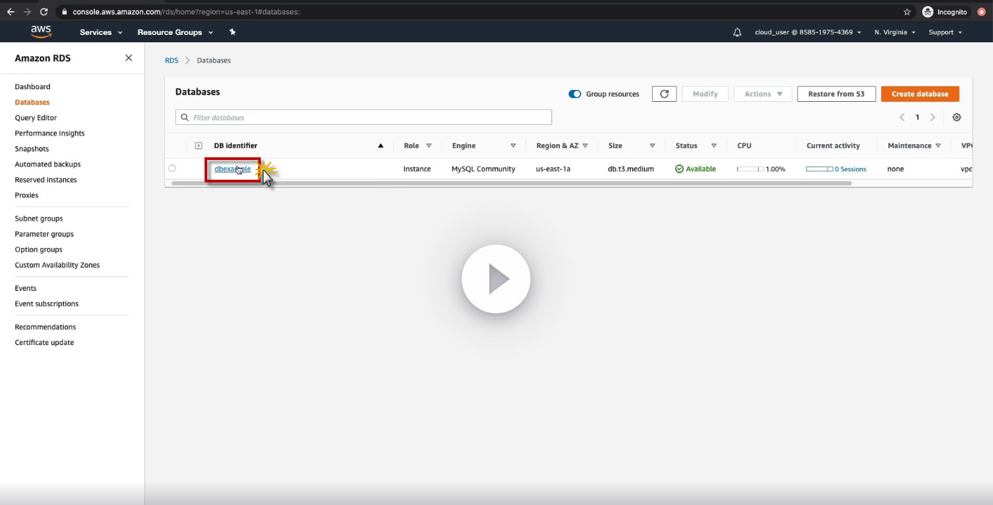Open the Resource Groups dropdown

pos(175,32)
